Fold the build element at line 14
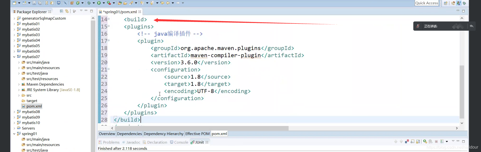 (x=109, y=19)
